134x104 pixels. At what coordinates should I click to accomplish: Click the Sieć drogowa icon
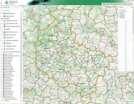tap(5, 49)
